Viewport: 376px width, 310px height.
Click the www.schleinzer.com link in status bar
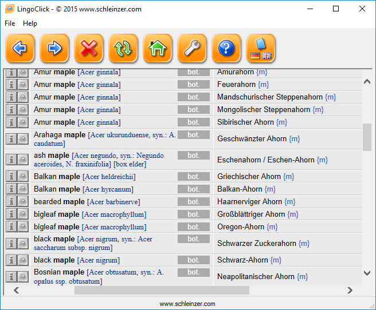(x=187, y=304)
